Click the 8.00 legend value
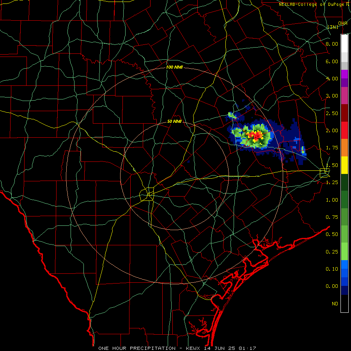351x351 pixels. (x=332, y=44)
